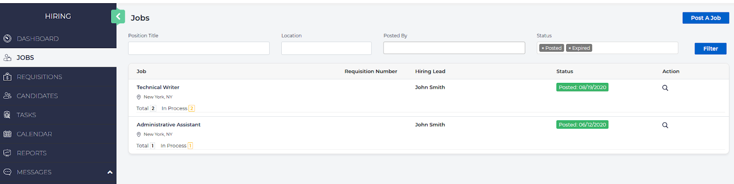Click the Requisitions clipboard icon
Image resolution: width=734 pixels, height=184 pixels.
coord(7,77)
